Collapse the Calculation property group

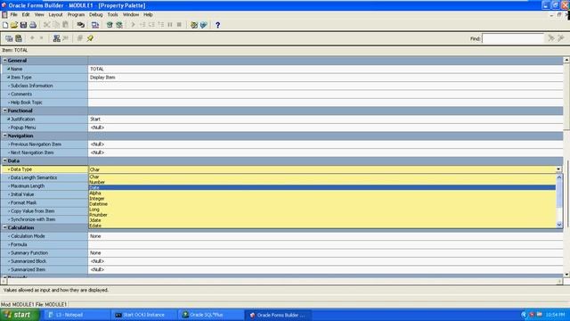[x=5, y=227]
